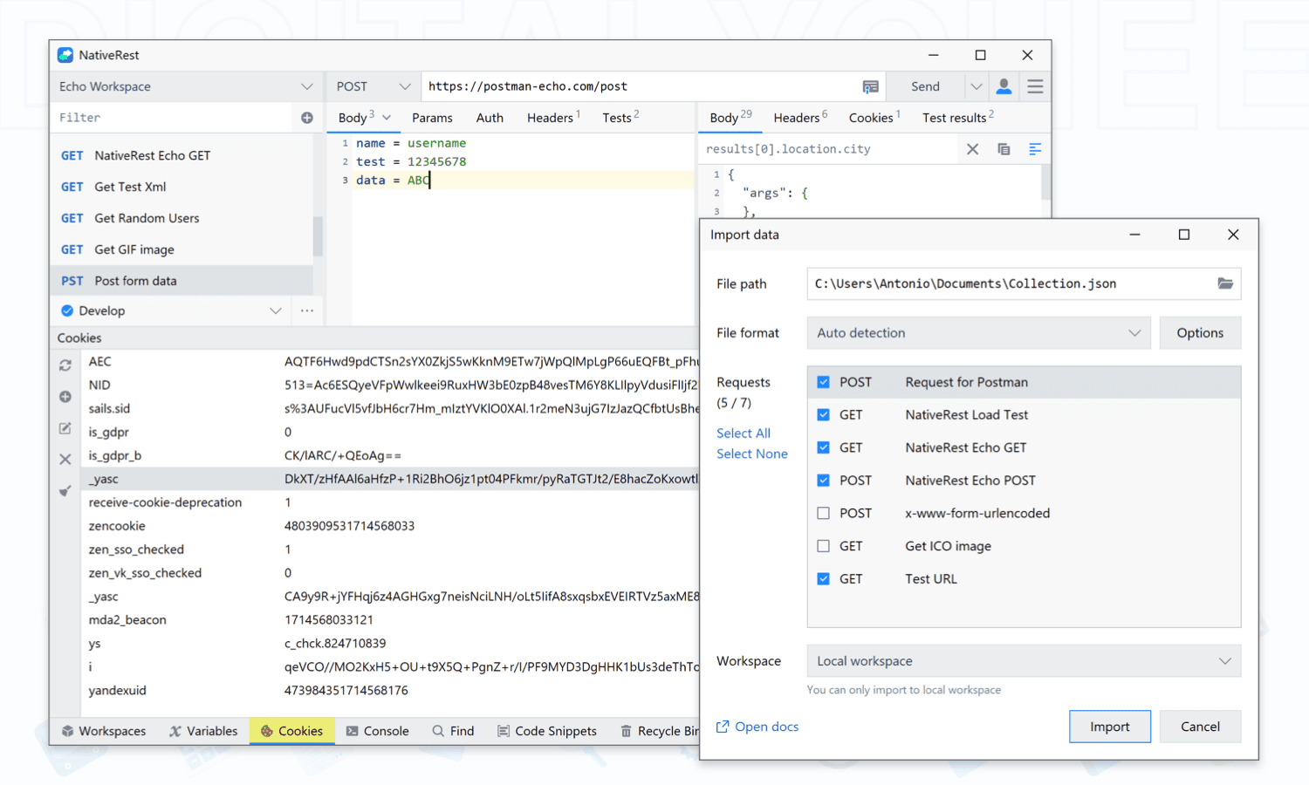Click the copy response icon

point(1004,149)
